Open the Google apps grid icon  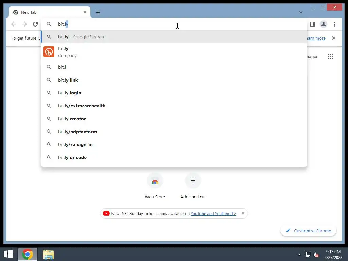330,57
